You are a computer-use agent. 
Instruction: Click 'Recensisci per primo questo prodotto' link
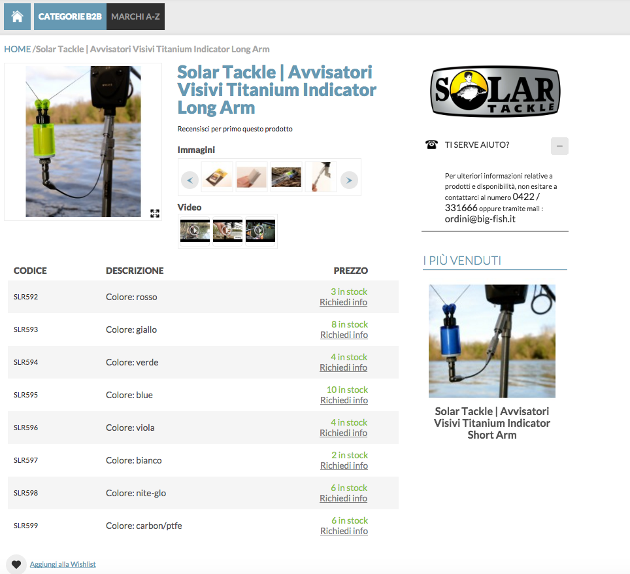click(235, 129)
